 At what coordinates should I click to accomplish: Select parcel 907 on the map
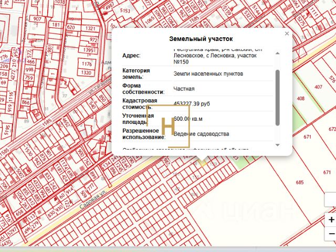(x=37, y=19)
